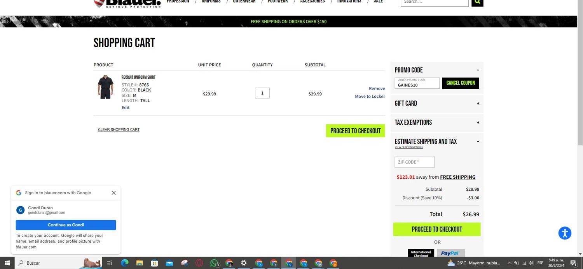
Task: Open Microsoft Store from taskbar
Action: coord(154,263)
